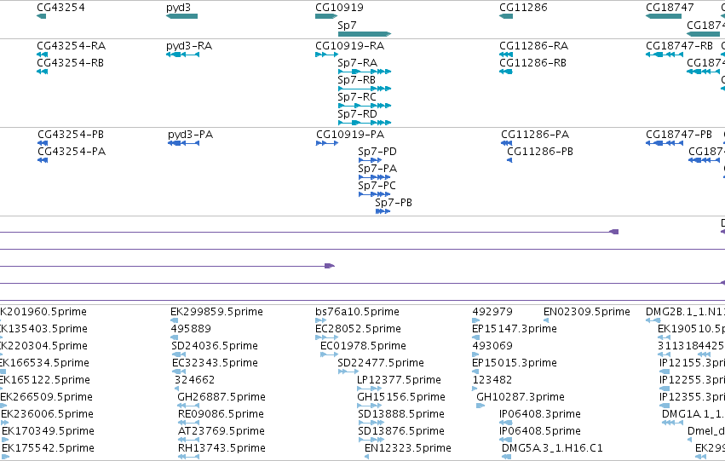Click the 495889 EST entry
725x461 pixels.
click(175, 337)
